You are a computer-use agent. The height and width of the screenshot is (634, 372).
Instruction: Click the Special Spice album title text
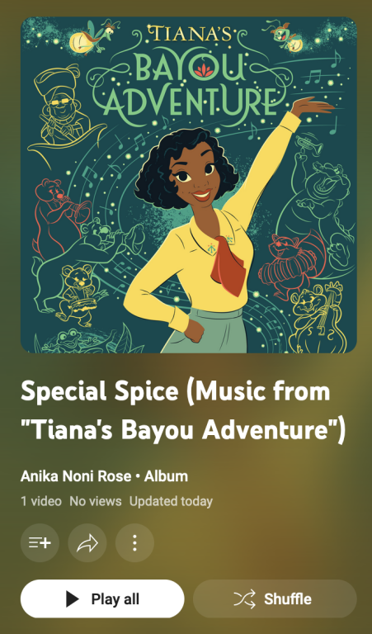pyautogui.click(x=183, y=410)
